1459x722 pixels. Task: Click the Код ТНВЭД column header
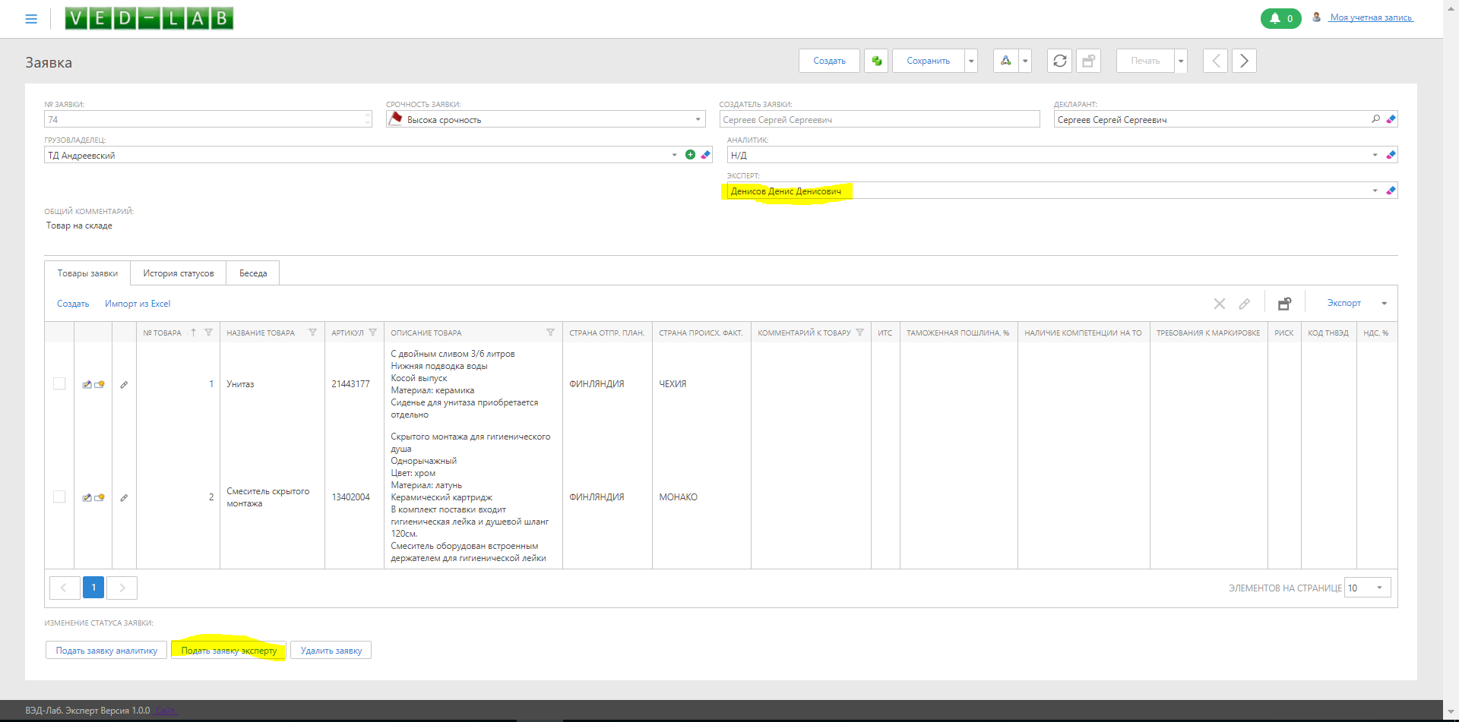click(1328, 333)
